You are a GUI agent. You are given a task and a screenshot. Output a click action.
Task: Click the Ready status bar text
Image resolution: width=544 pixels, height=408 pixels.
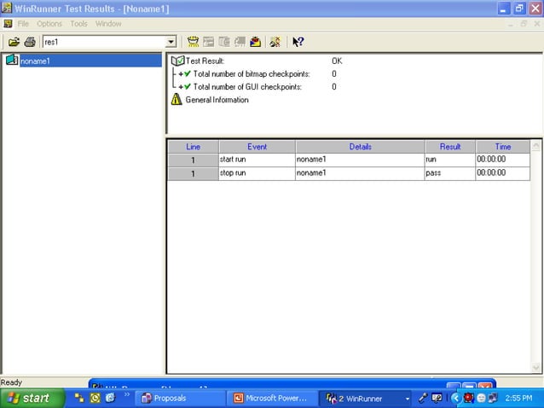(11, 382)
